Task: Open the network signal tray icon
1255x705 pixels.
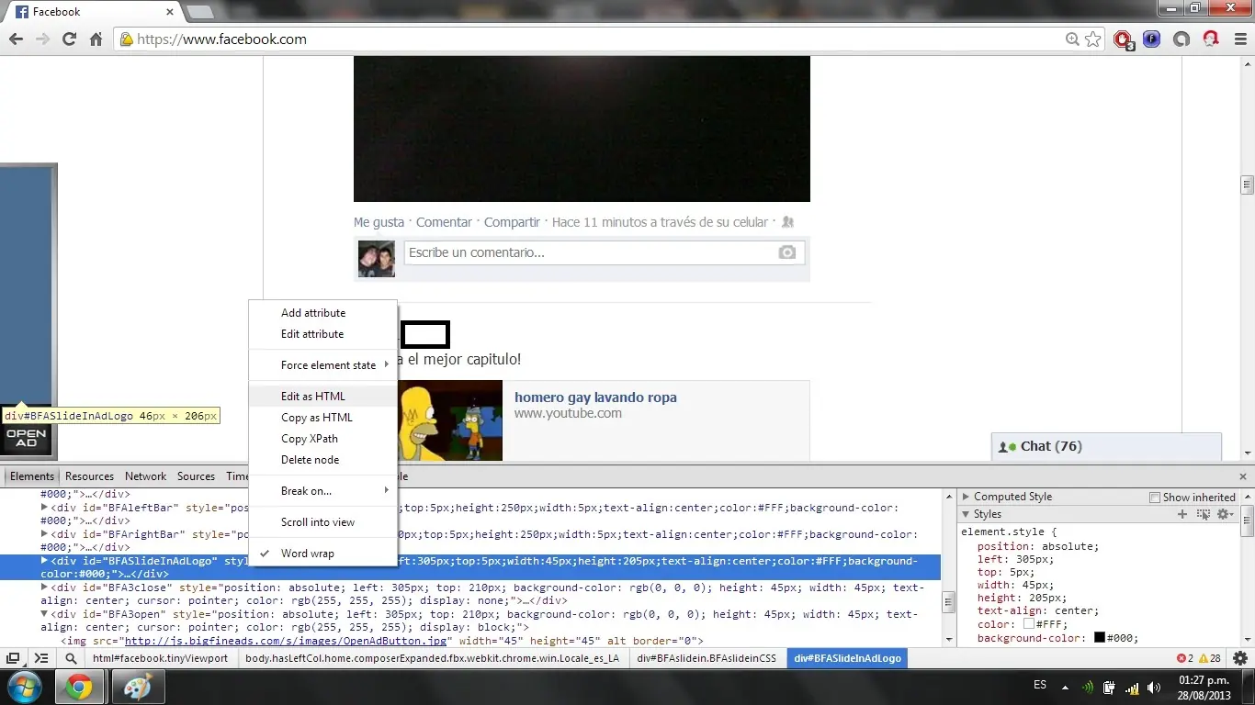Action: [1131, 687]
